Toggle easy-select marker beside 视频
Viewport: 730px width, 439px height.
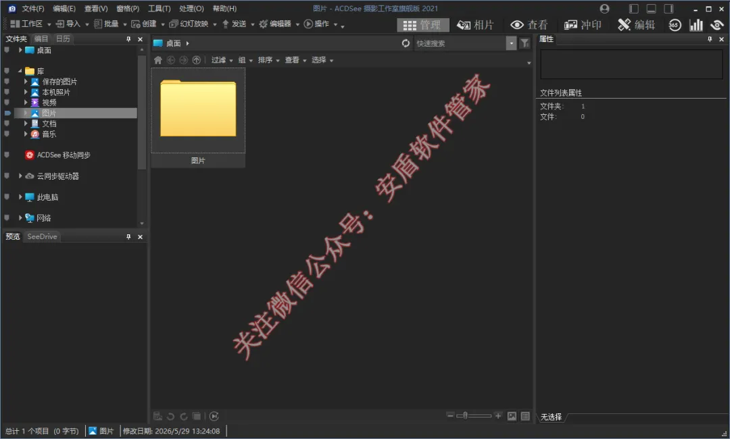[7, 102]
